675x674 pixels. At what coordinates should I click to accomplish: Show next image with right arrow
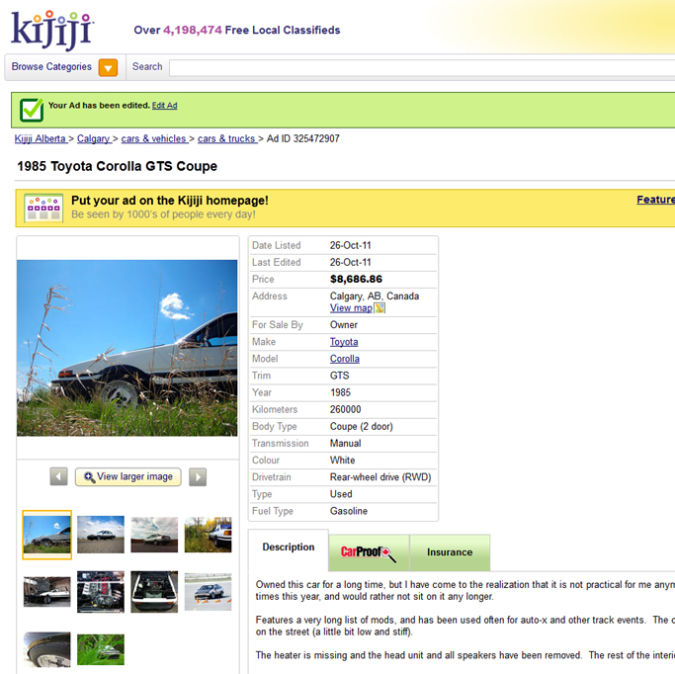198,477
